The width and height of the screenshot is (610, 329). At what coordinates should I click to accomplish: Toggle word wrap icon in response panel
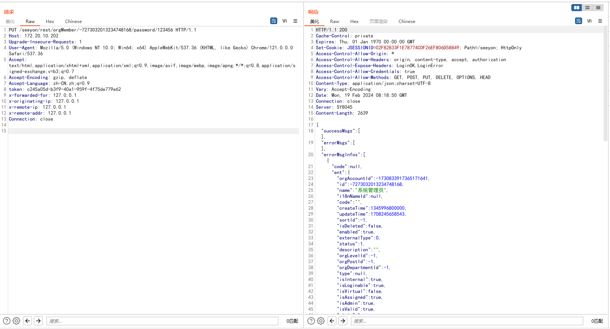578,21
